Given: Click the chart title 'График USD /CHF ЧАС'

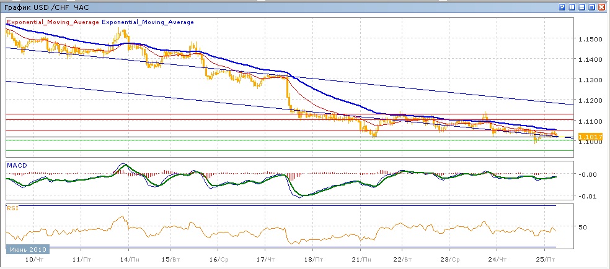Looking at the screenshot, I should point(46,7).
